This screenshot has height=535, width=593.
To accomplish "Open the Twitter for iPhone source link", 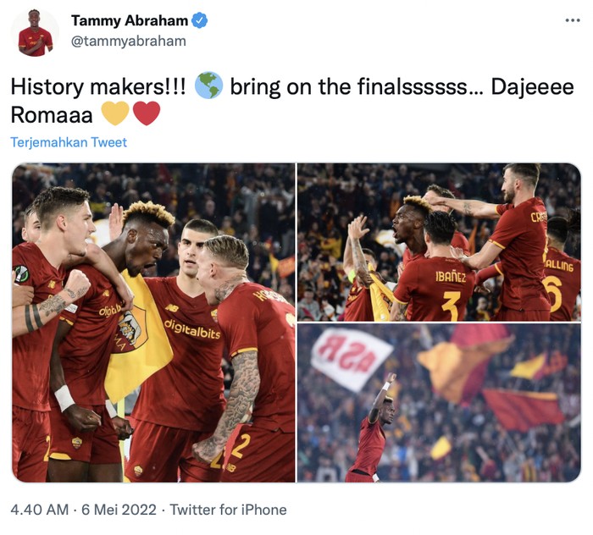I will [228, 510].
